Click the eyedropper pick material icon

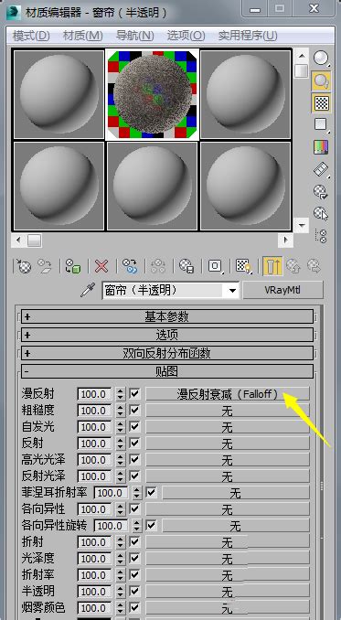tap(88, 291)
